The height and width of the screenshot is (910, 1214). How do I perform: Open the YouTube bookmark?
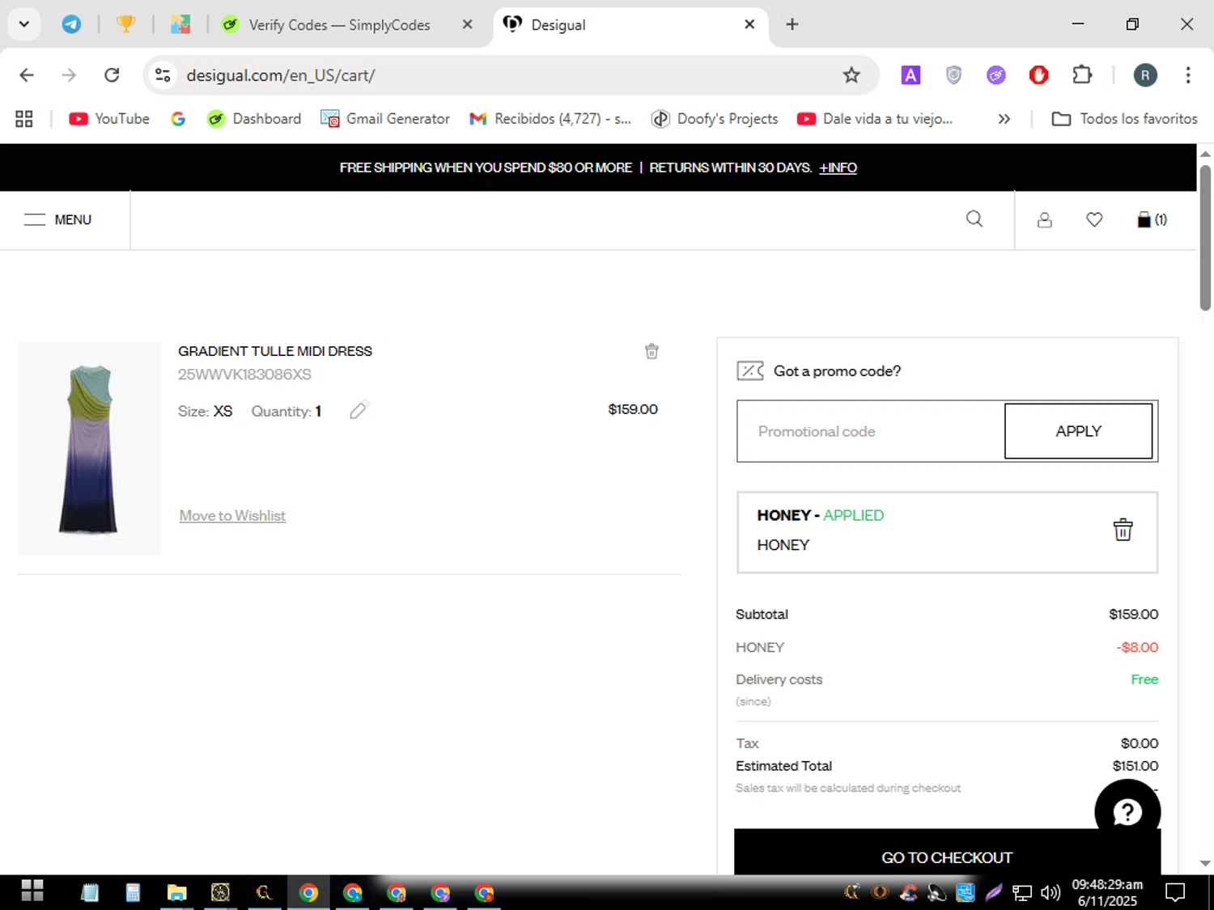click(x=109, y=119)
